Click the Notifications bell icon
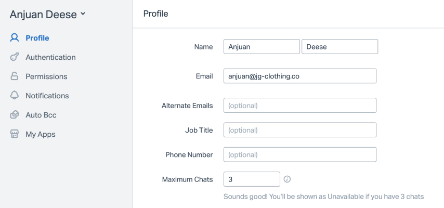The height and width of the screenshot is (208, 444). (15, 96)
